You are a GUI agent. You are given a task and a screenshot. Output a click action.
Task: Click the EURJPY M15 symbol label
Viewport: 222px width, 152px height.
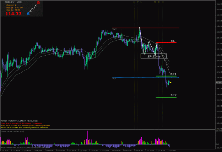tap(13, 2)
